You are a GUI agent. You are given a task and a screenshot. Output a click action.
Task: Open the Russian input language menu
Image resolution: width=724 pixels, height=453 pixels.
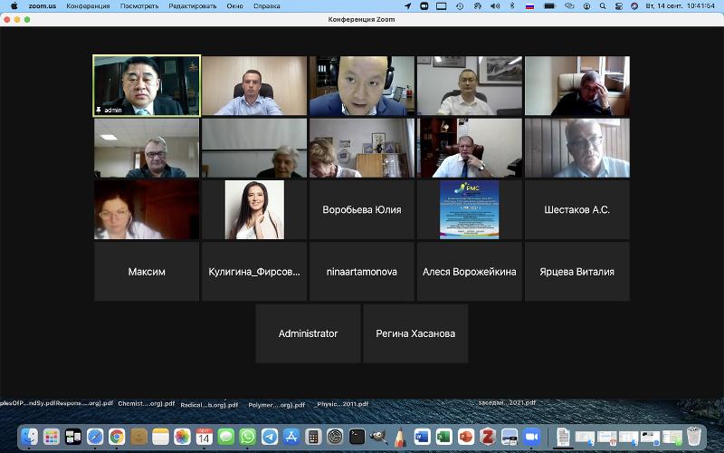(x=529, y=5)
